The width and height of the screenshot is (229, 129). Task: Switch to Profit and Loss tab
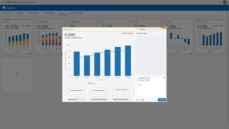(x=7, y=13)
